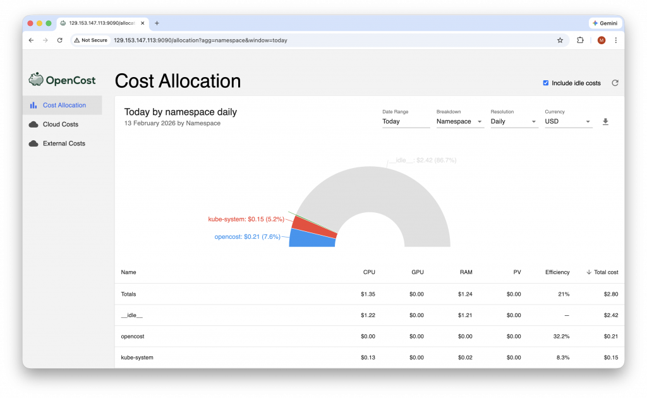Sort the table by GPU column

(418, 272)
